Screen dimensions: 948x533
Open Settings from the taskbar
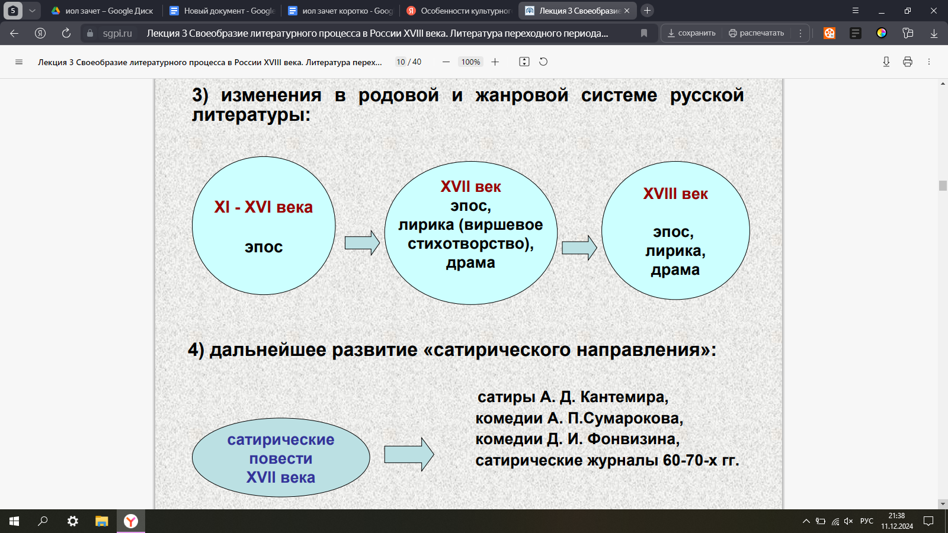72,521
